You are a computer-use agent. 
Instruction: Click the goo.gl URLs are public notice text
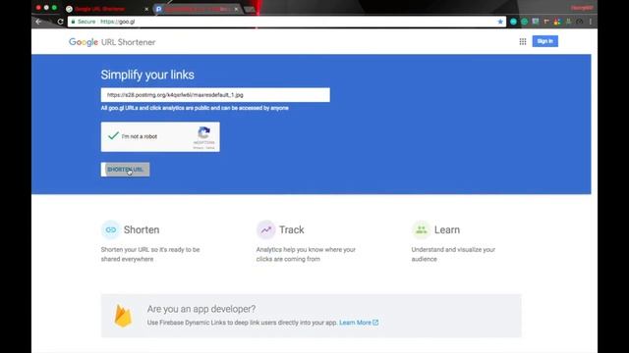click(x=195, y=108)
